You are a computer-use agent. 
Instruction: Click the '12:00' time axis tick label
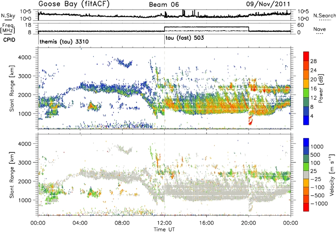[x=164, y=223]
